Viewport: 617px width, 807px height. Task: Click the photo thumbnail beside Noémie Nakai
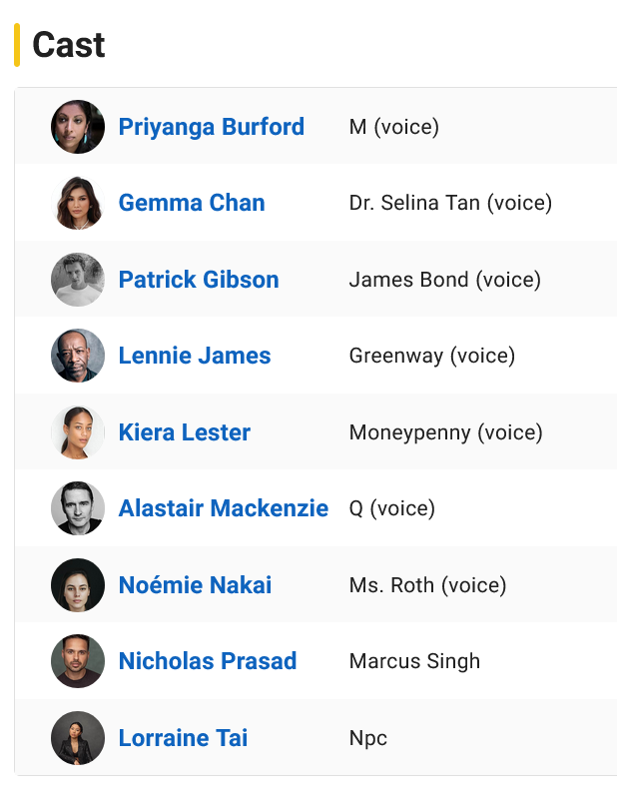click(78, 585)
